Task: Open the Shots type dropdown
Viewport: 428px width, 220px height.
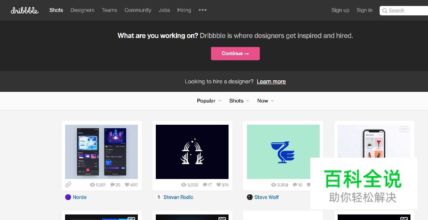Action: coord(239,101)
